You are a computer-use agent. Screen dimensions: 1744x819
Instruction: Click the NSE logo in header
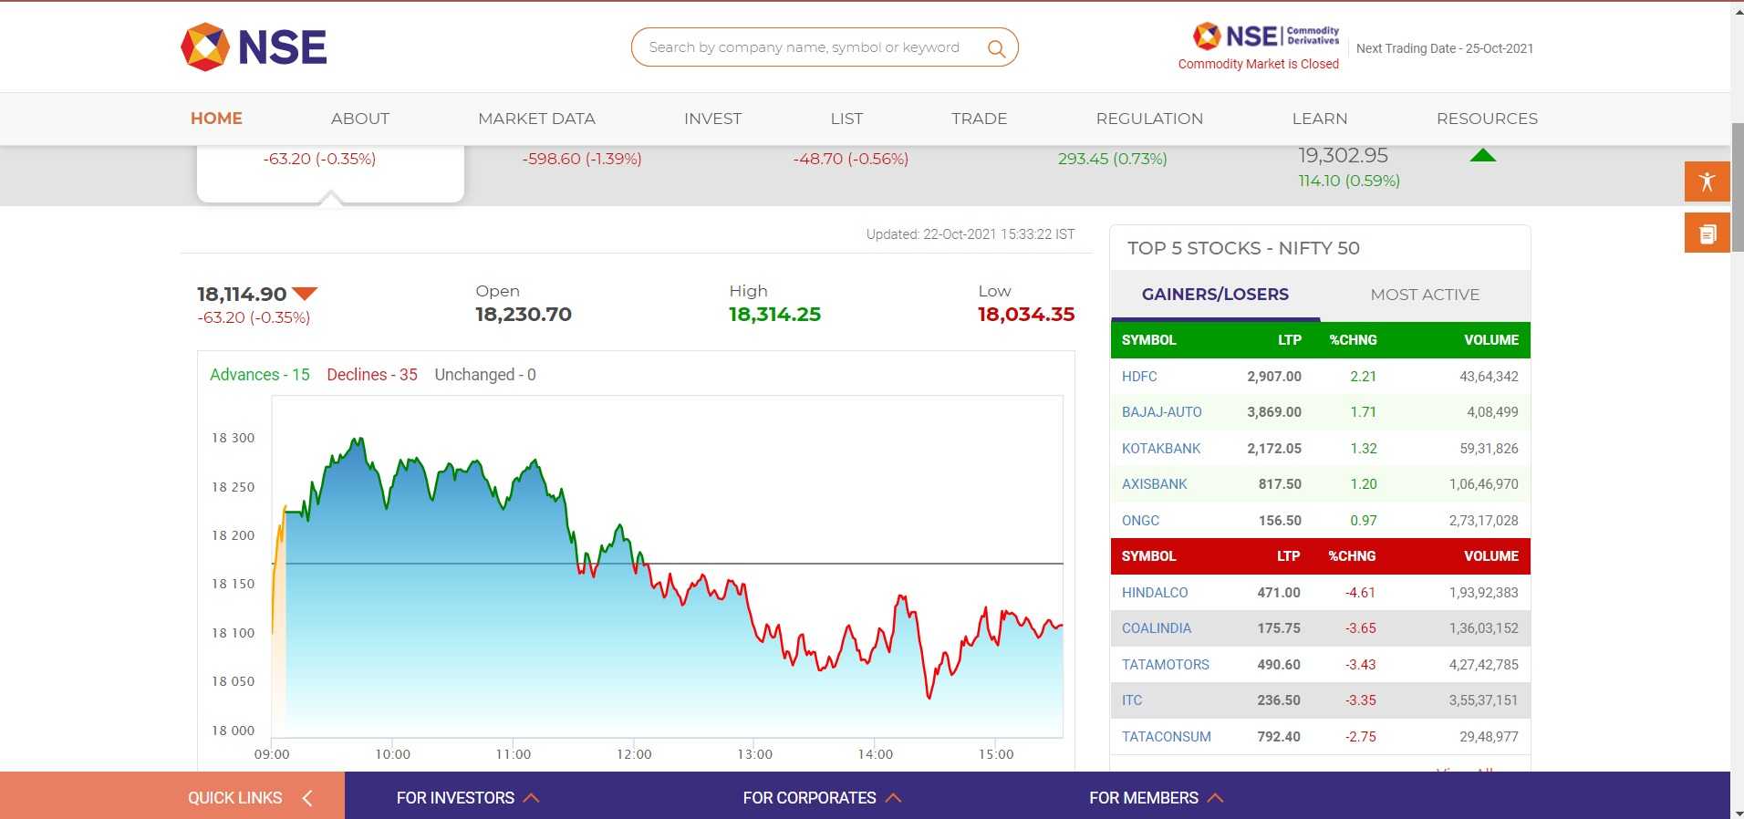(254, 47)
